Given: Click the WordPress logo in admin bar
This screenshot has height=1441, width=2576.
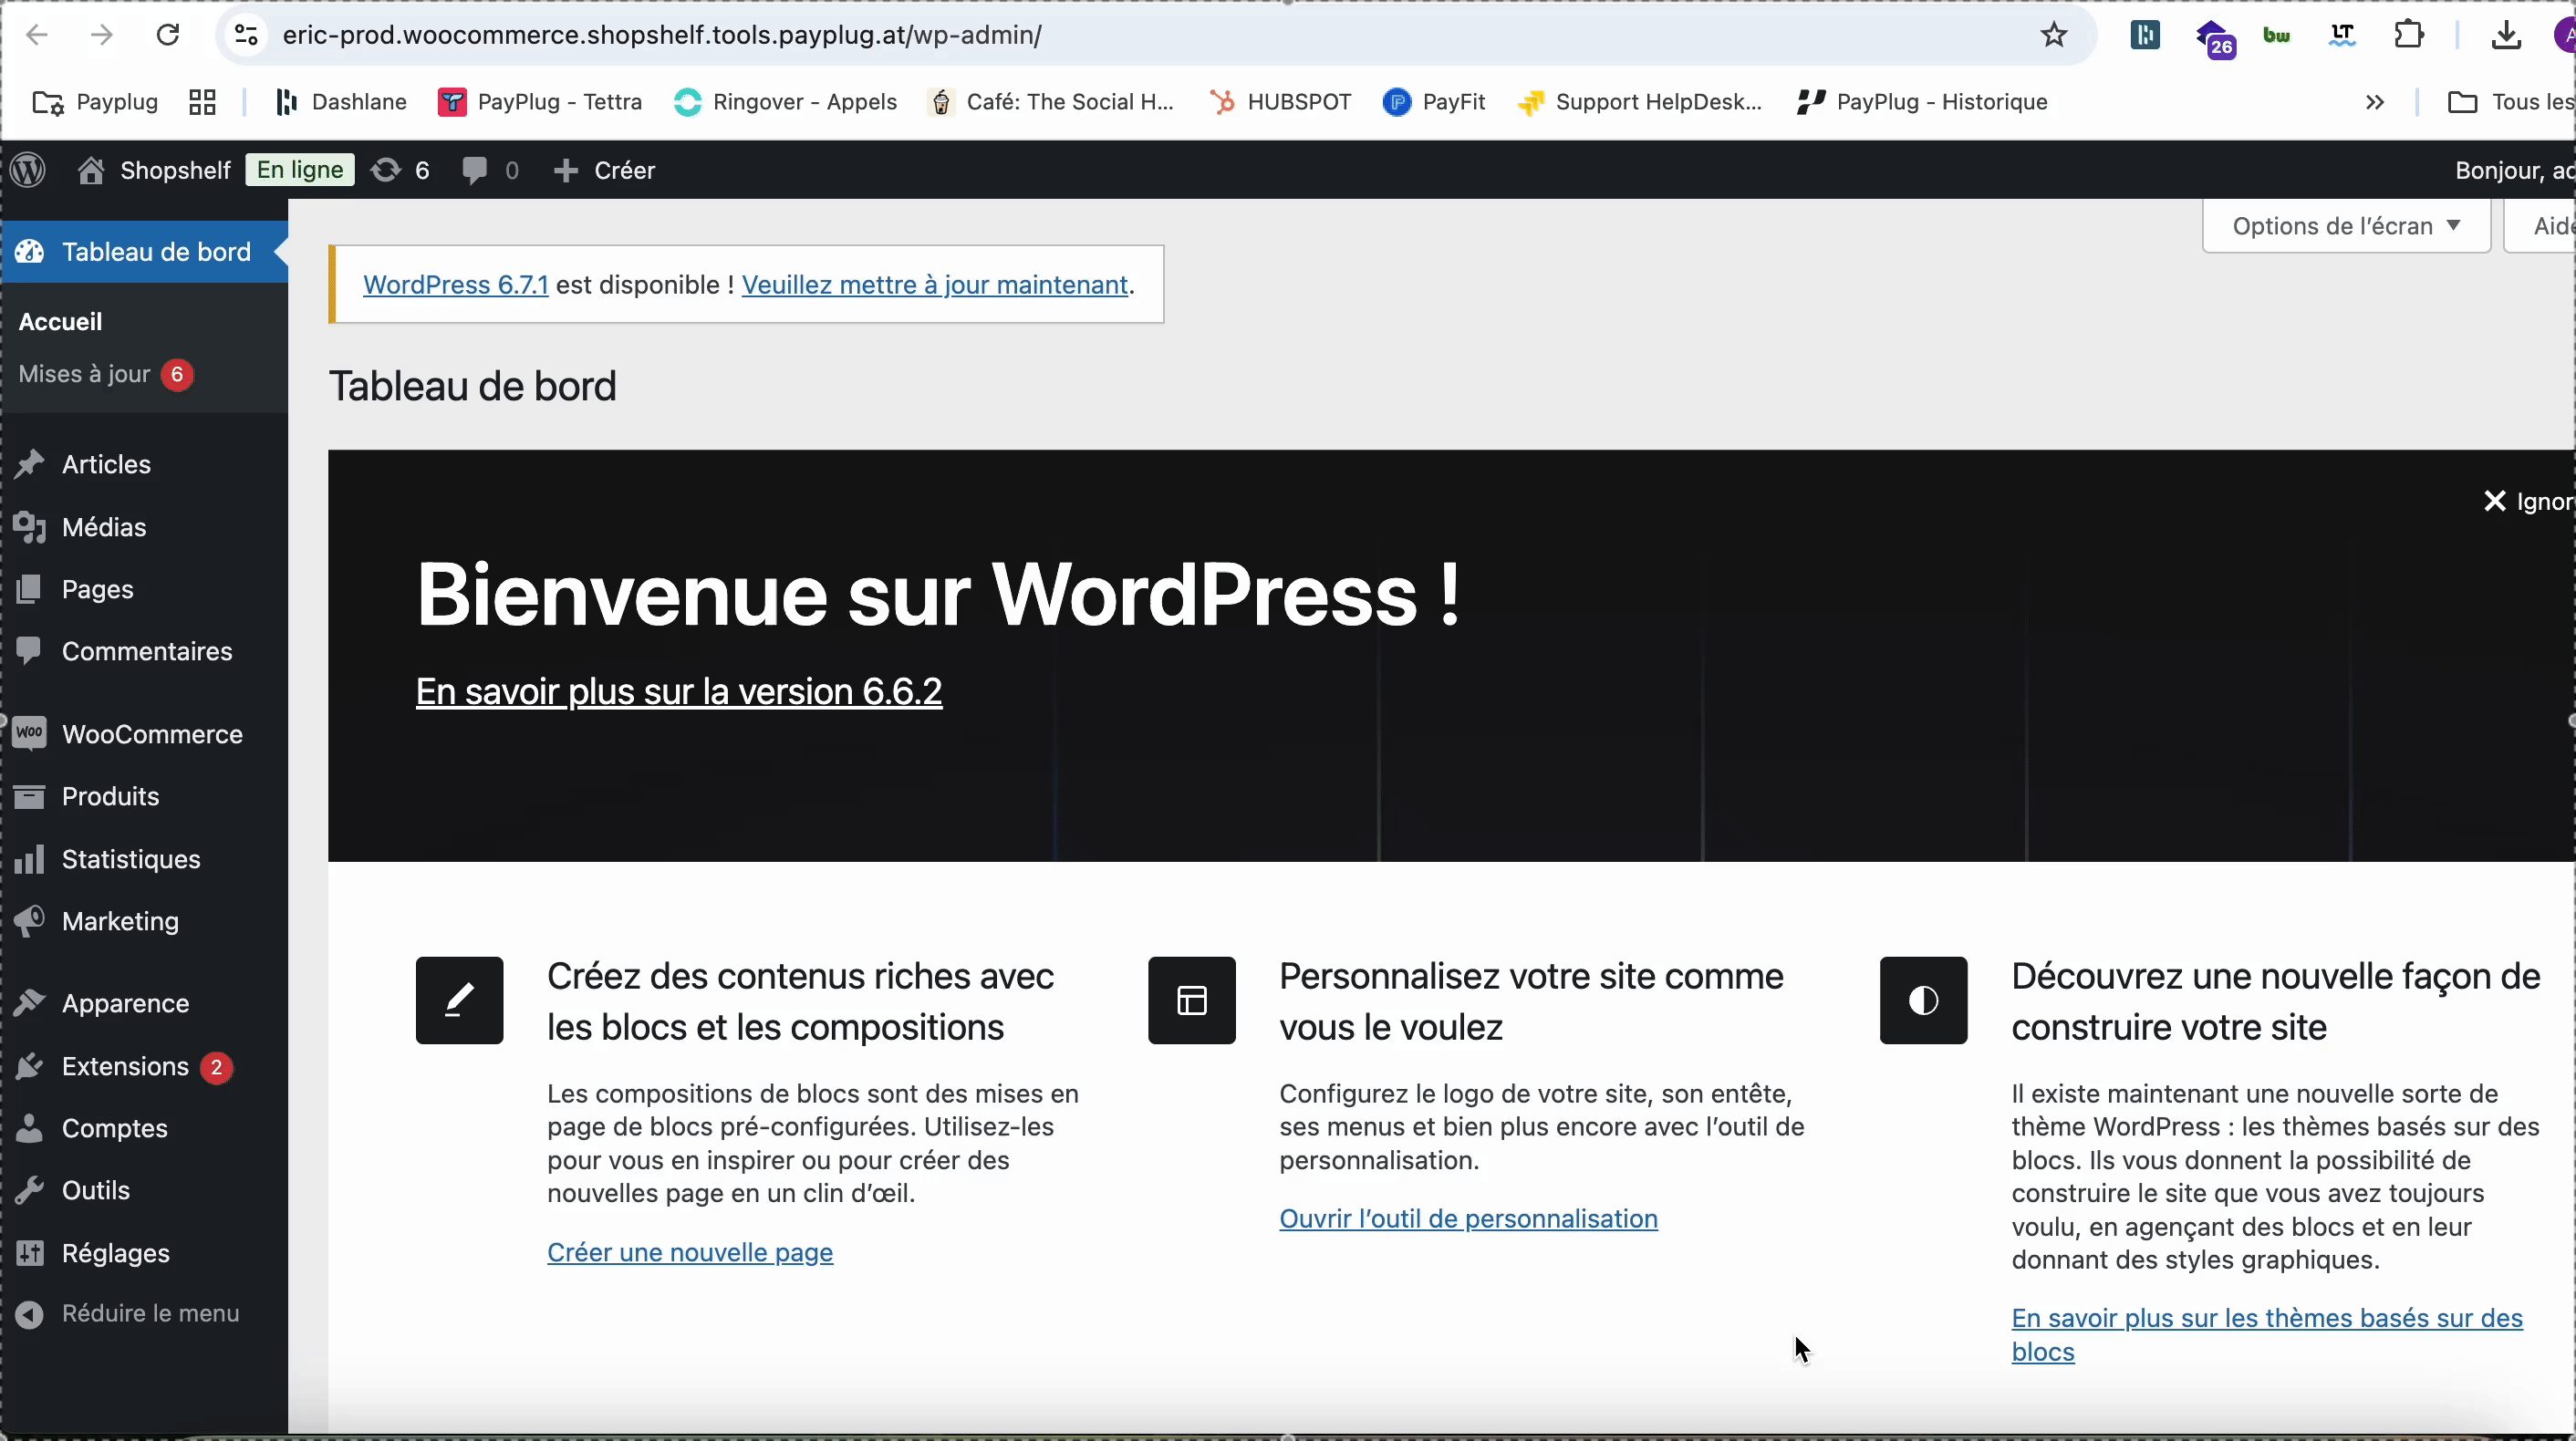Looking at the screenshot, I should coord(29,170).
